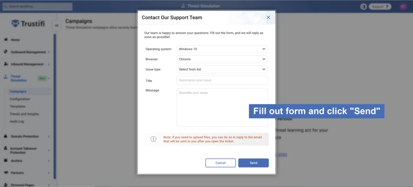This screenshot has height=187, width=413.
Task: Click the Message text area
Action: [x=222, y=108]
